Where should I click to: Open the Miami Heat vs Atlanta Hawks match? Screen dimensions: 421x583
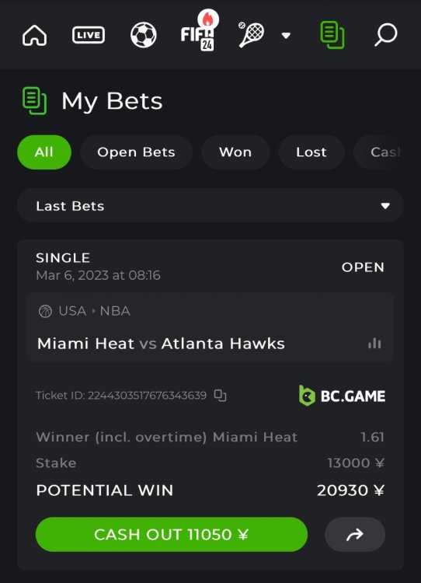click(x=161, y=344)
